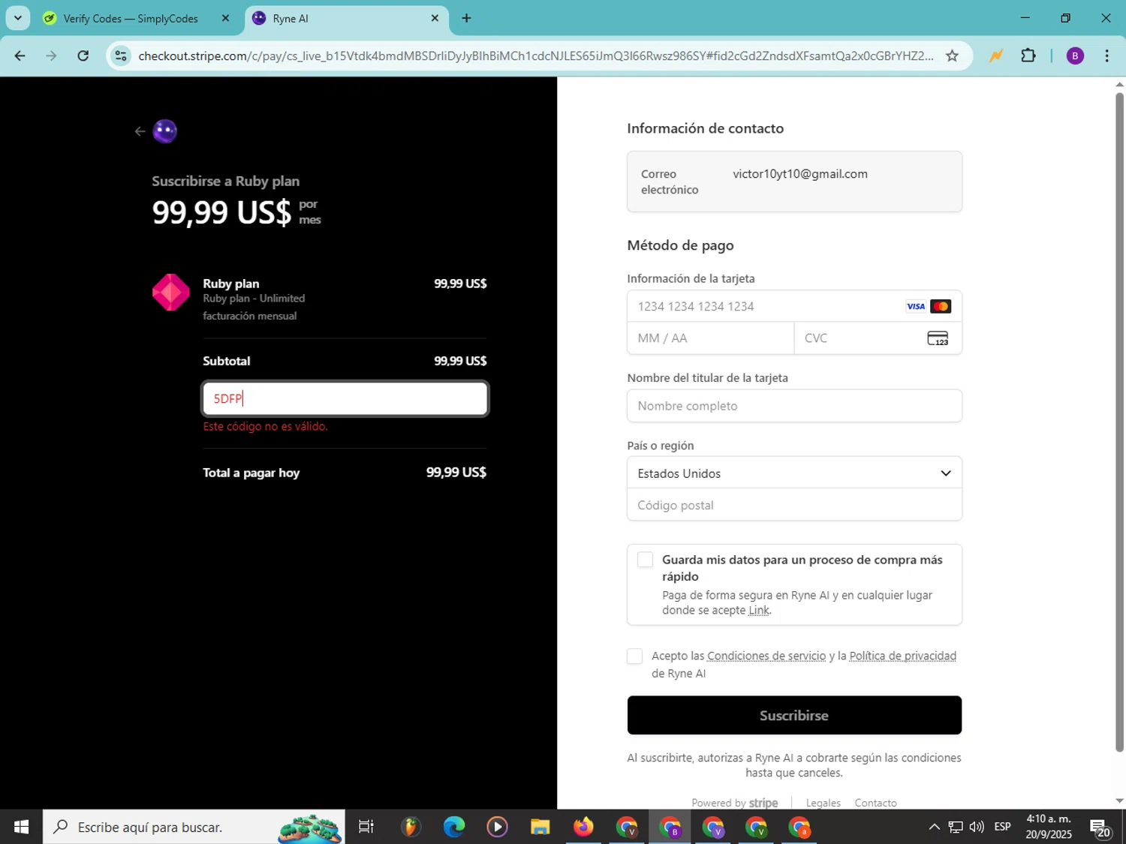The image size is (1126, 844).
Task: Open Task View on the taskbar
Action: point(366,827)
